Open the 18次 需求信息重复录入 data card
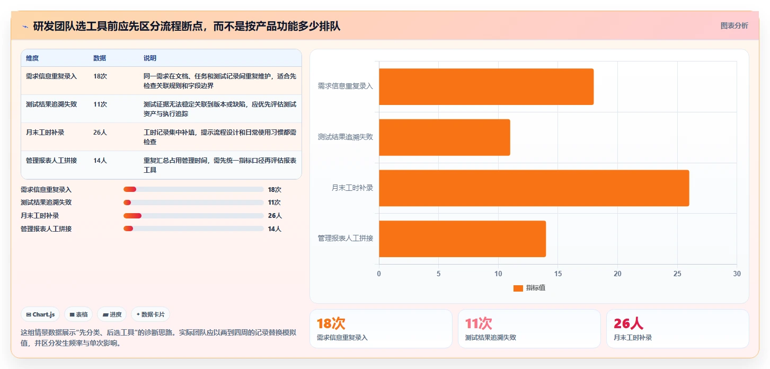Viewport: 770px width, 369px height. 381,329
